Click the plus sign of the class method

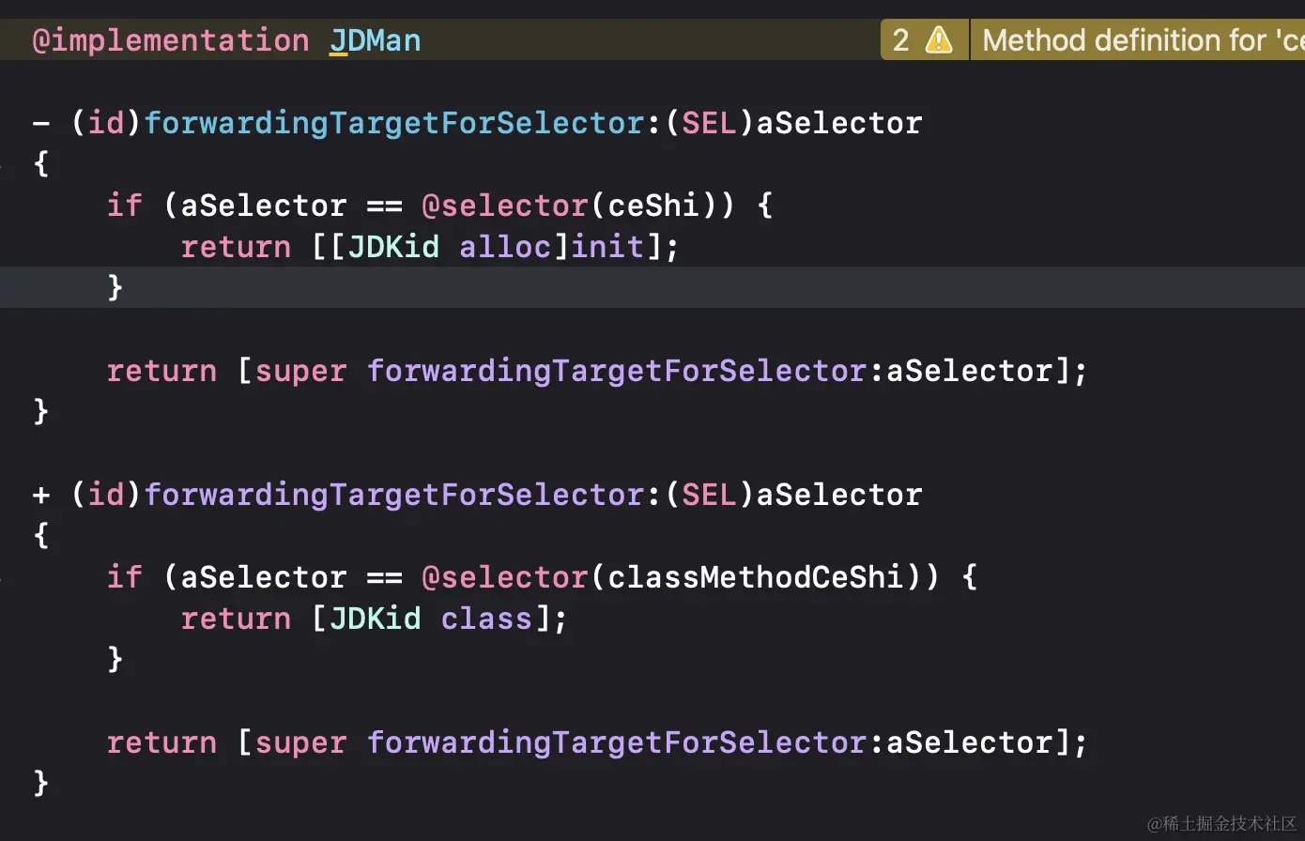click(x=41, y=495)
